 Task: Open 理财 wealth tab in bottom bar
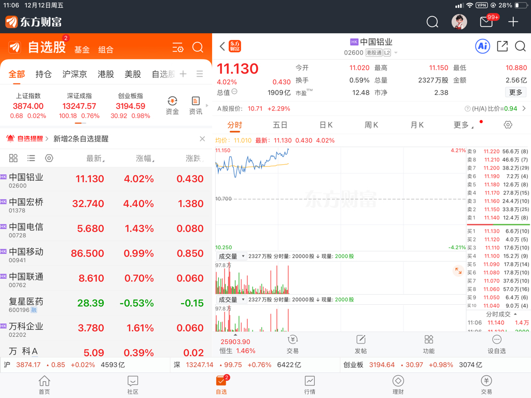coord(398,385)
